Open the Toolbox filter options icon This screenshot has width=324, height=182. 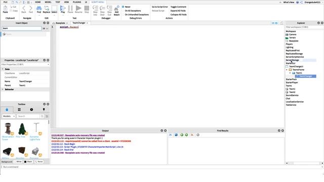point(47,116)
